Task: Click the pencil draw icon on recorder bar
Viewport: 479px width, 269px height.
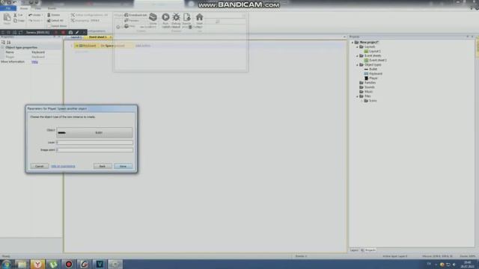Action: [77, 32]
